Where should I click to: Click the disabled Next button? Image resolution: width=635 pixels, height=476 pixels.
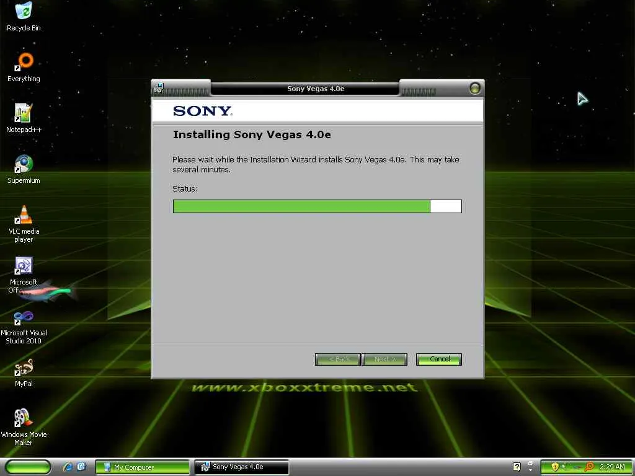point(384,359)
